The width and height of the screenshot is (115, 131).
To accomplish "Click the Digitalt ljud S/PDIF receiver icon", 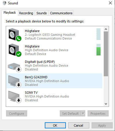I will coord(14,67).
